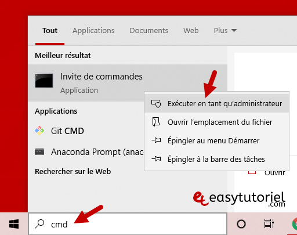Viewport: 297px width, 235px height.
Task: Switch to the Web tab
Action: pyautogui.click(x=191, y=31)
